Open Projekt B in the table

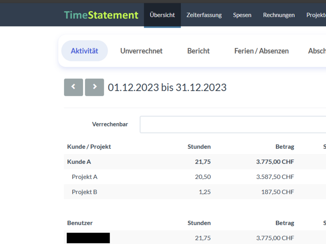84,192
